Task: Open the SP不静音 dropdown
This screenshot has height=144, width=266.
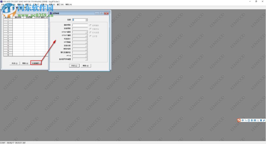Action: [86, 42]
